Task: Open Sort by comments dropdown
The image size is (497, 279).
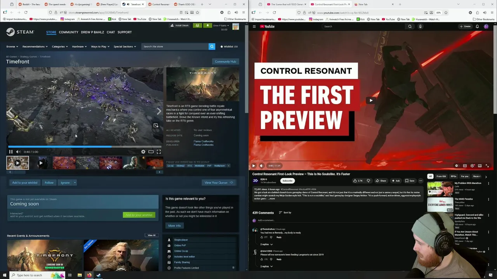Action: click(x=285, y=213)
